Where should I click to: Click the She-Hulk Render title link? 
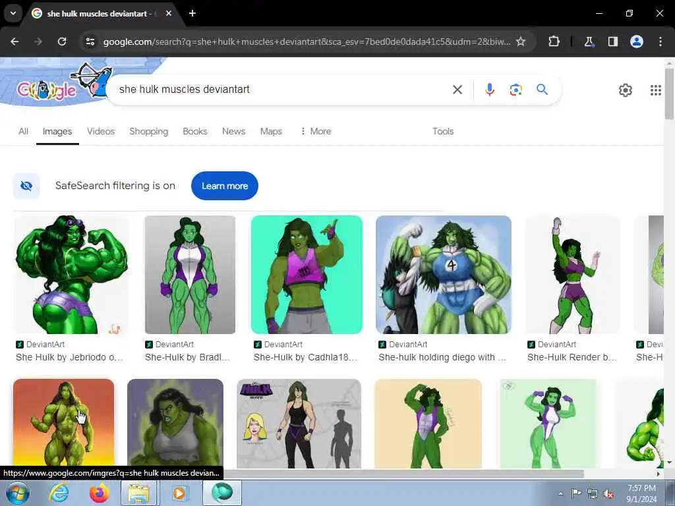pyautogui.click(x=572, y=357)
